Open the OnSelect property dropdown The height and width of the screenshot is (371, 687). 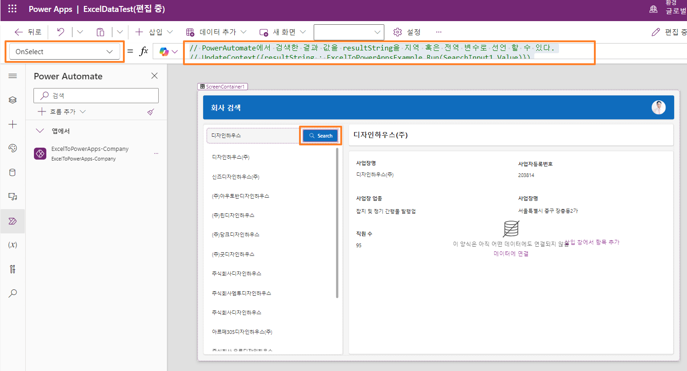pyautogui.click(x=64, y=52)
